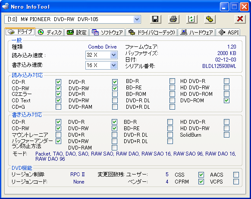Click the red X exit icon in toolbar

tap(240, 19)
